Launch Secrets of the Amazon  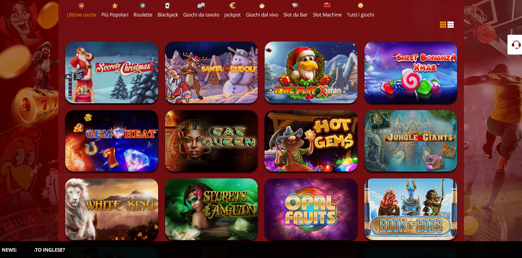click(211, 209)
